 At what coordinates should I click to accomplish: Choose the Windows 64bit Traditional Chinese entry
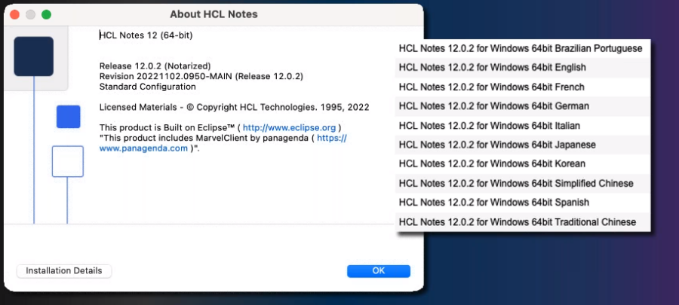coord(523,222)
